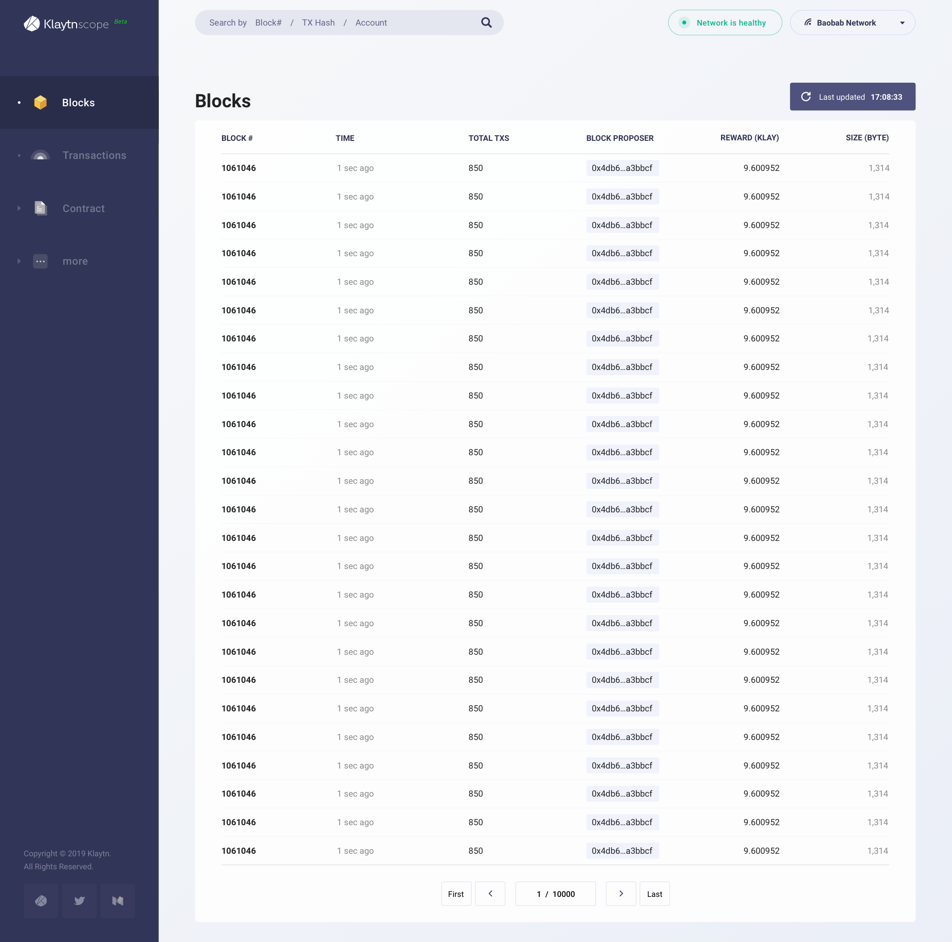Click the more ellipsis icon

click(41, 261)
